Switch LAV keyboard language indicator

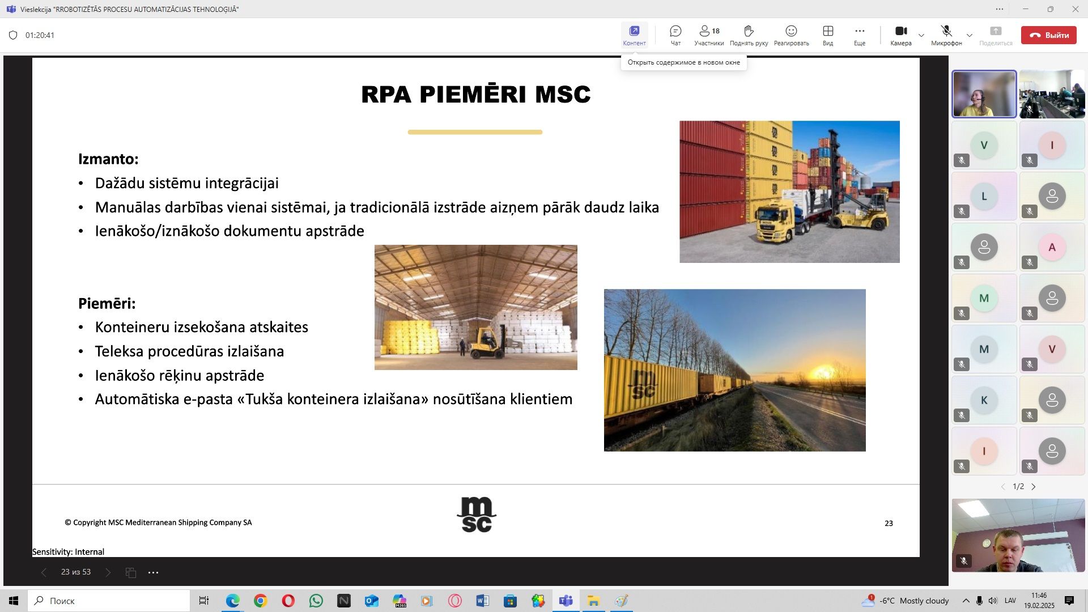(x=1010, y=601)
